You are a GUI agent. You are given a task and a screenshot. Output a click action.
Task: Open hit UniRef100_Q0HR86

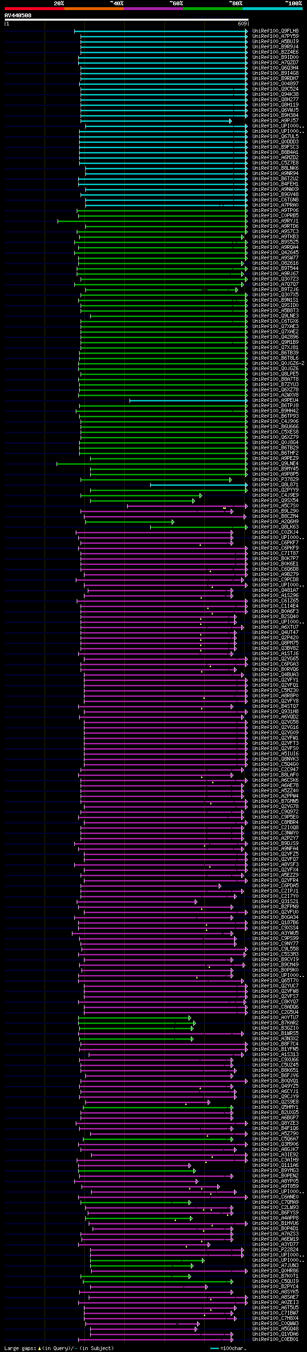pos(275,1270)
